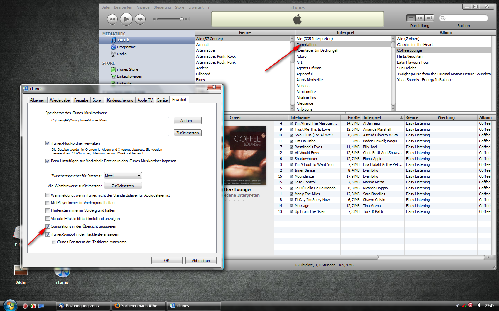499x311 pixels.
Task: Open the Windows Start button
Action: tap(10, 305)
